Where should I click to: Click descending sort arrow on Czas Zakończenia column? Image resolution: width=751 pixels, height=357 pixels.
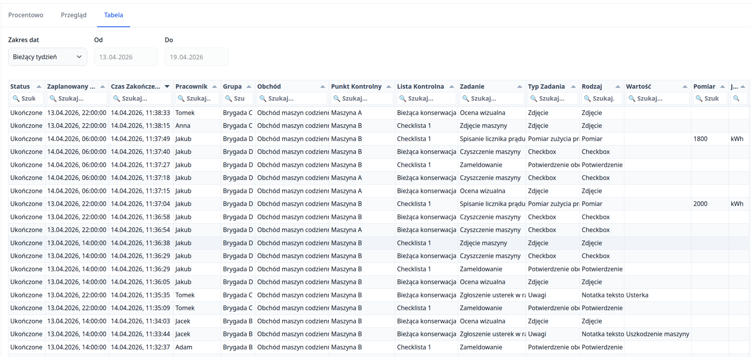167,87
